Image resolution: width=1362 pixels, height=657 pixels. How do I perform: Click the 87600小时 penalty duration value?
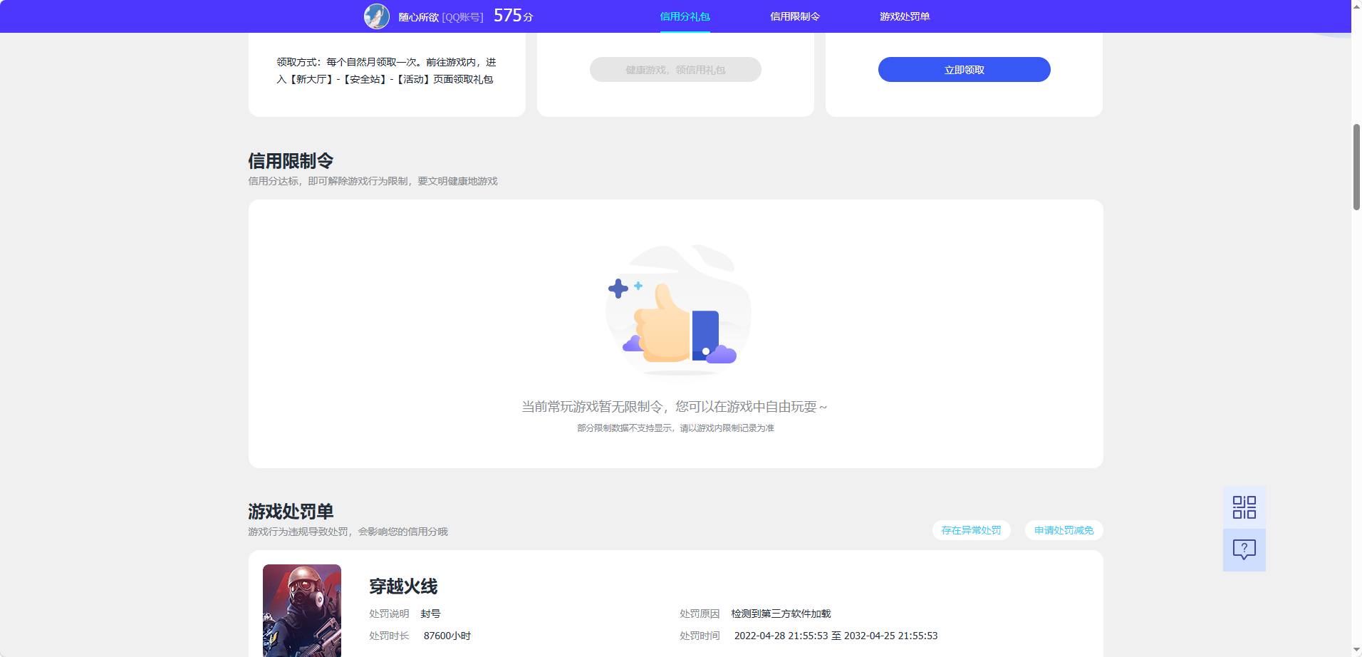(447, 636)
